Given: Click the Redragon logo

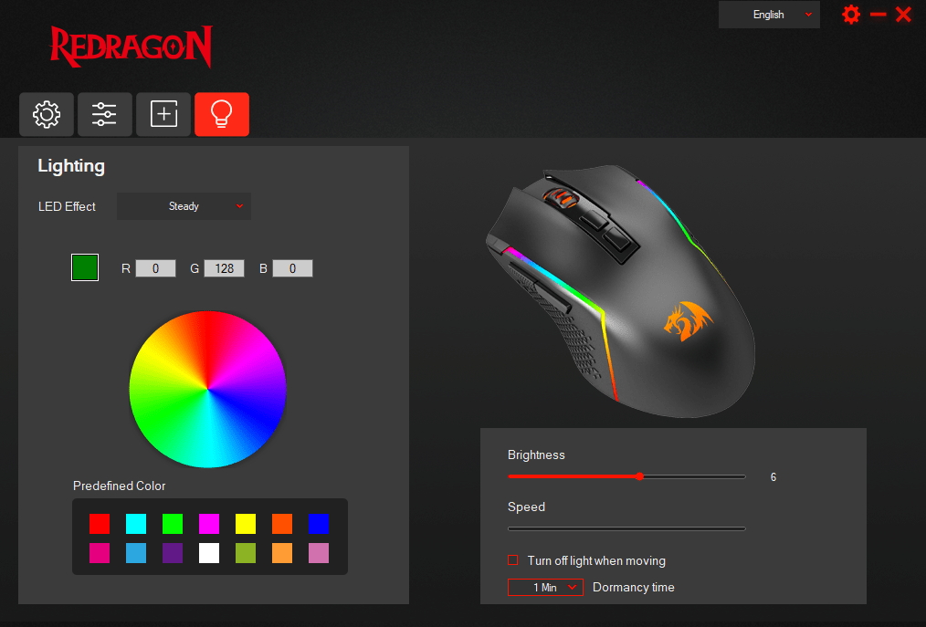Looking at the screenshot, I should click(x=132, y=47).
